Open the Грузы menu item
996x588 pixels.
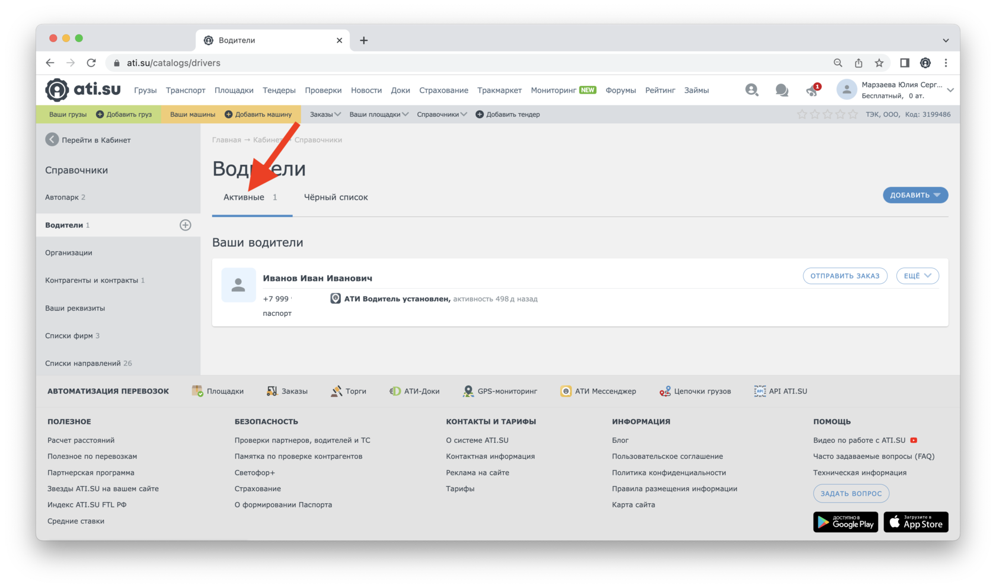coord(145,91)
